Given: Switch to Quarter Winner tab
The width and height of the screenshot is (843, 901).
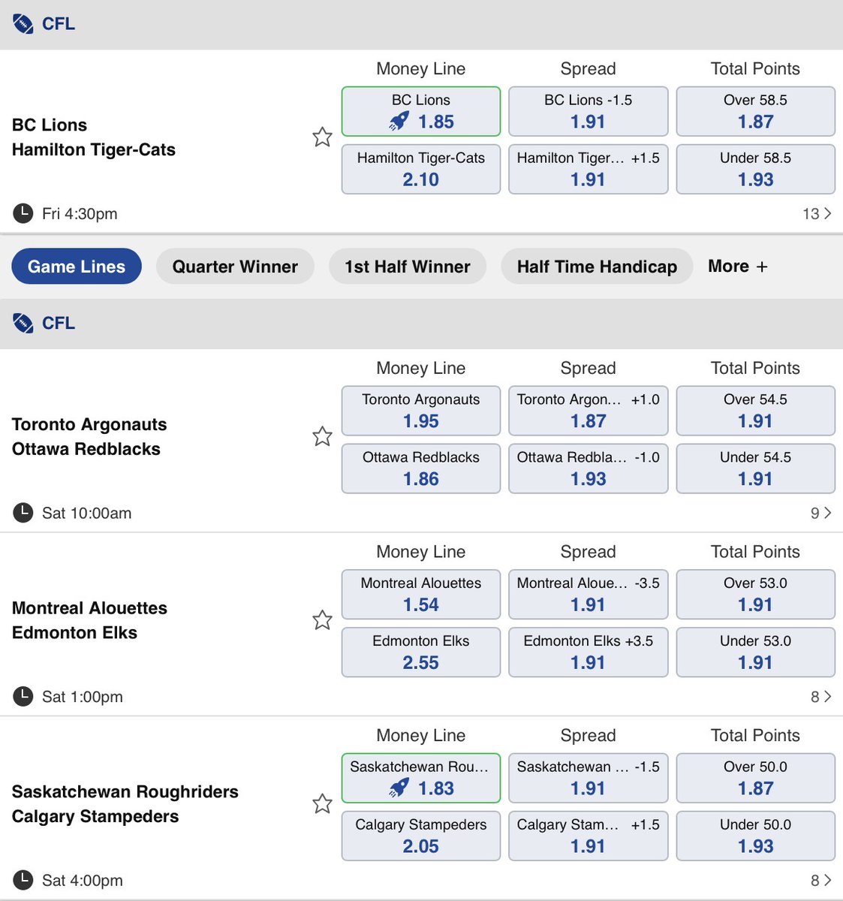Looking at the screenshot, I should tap(235, 267).
